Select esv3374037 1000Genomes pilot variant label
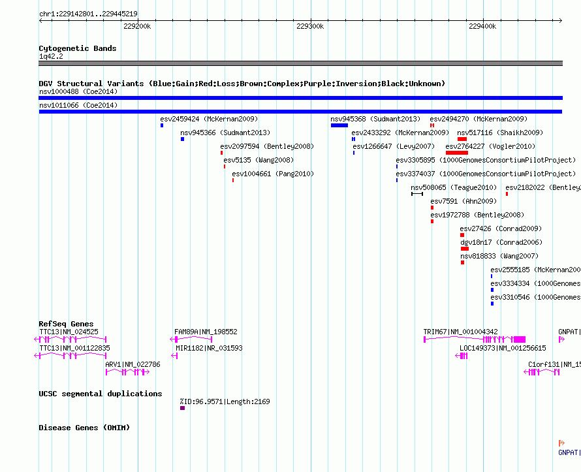The width and height of the screenshot is (581, 472). (x=486, y=174)
